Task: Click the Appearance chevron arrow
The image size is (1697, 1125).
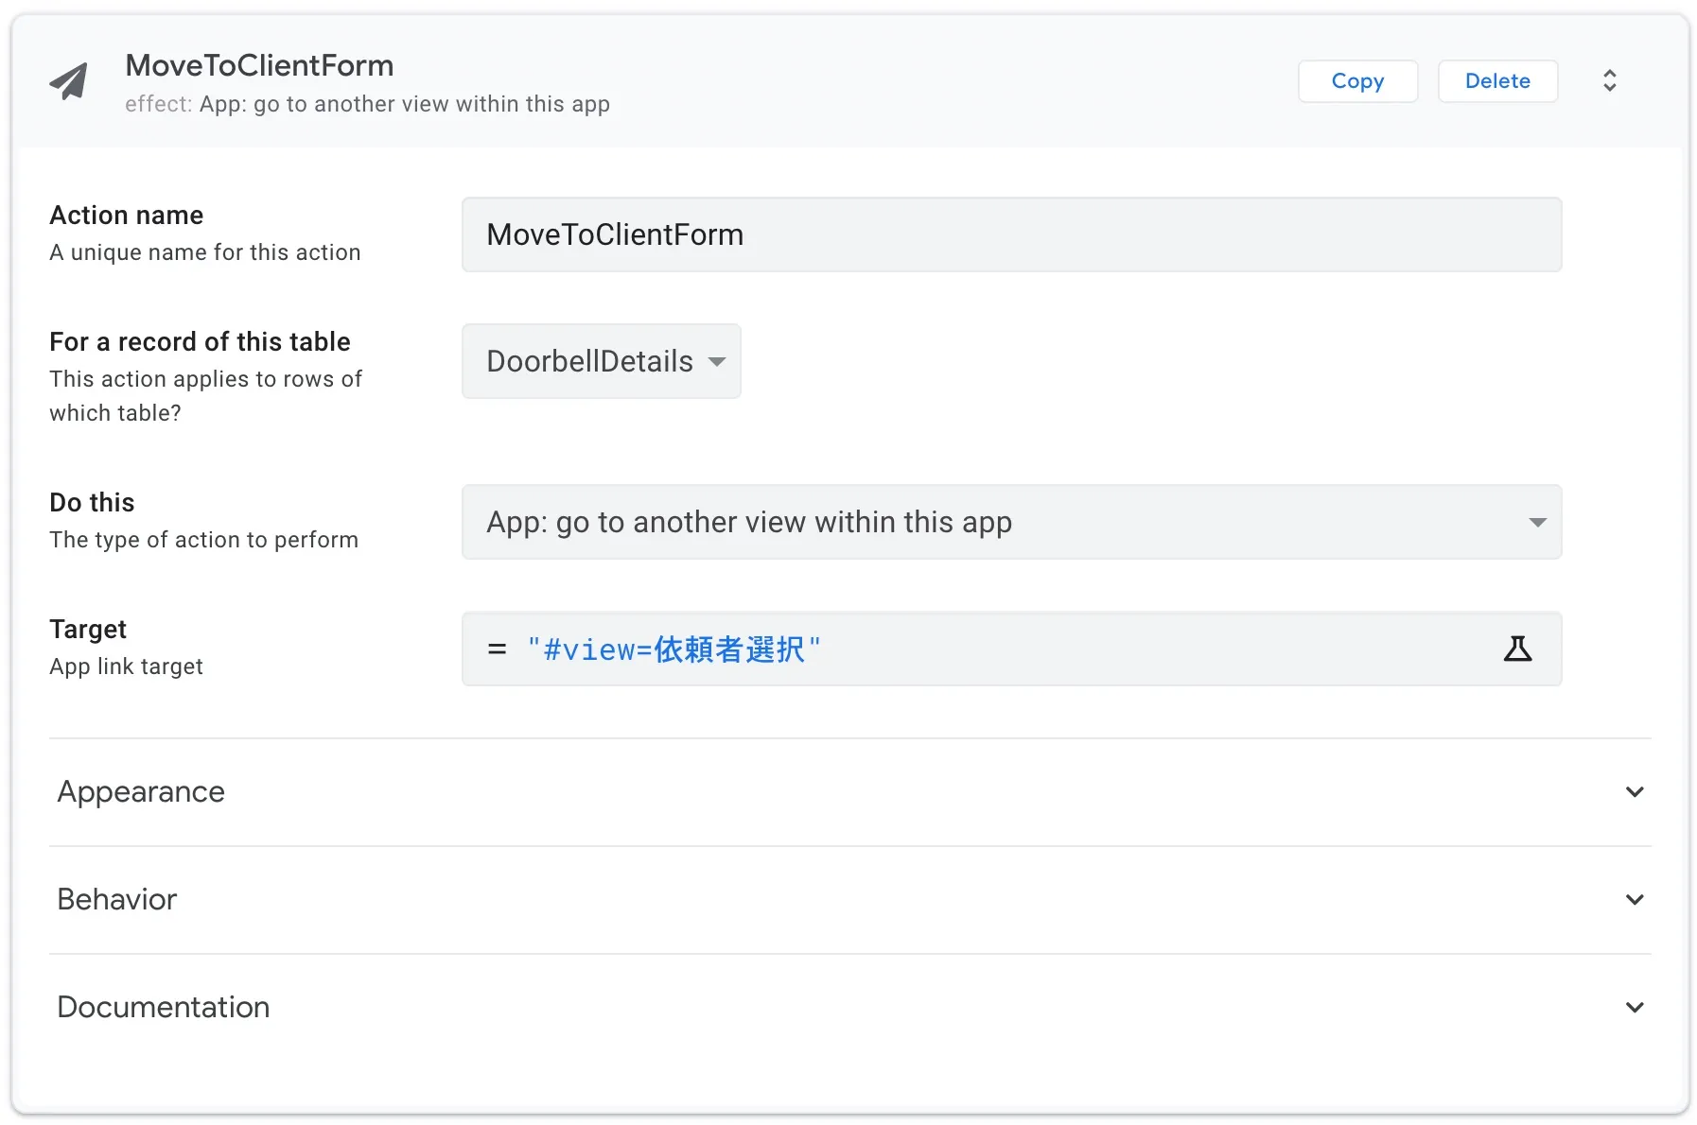Action: pos(1634,792)
